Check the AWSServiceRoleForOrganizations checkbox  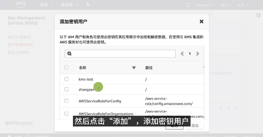click(x=67, y=114)
